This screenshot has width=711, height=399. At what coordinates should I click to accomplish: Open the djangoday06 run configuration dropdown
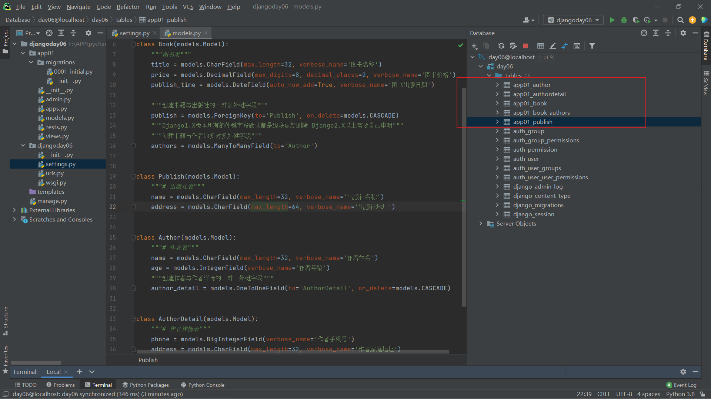coord(573,20)
